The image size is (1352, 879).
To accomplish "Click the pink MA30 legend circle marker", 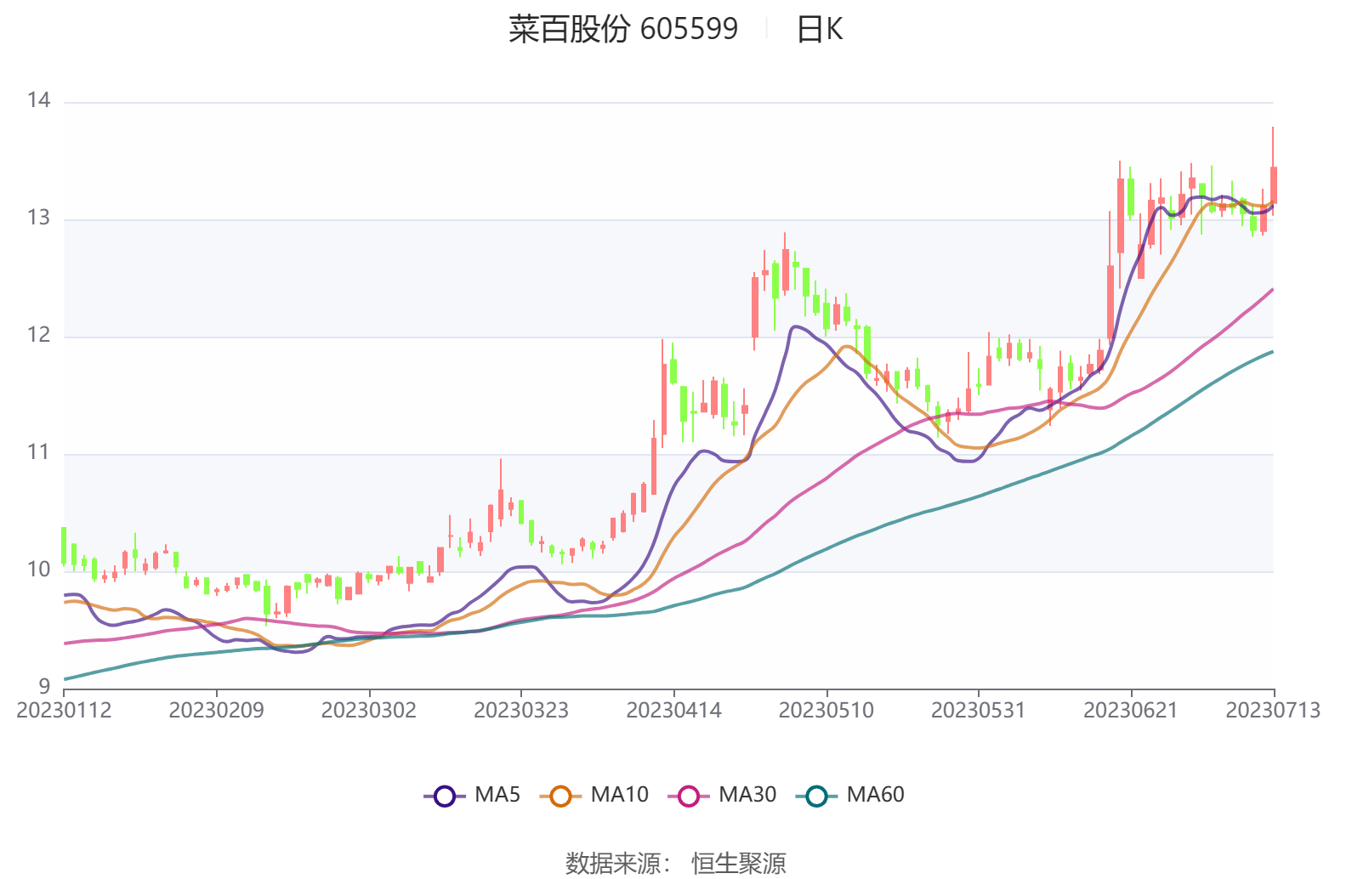I will point(688,796).
